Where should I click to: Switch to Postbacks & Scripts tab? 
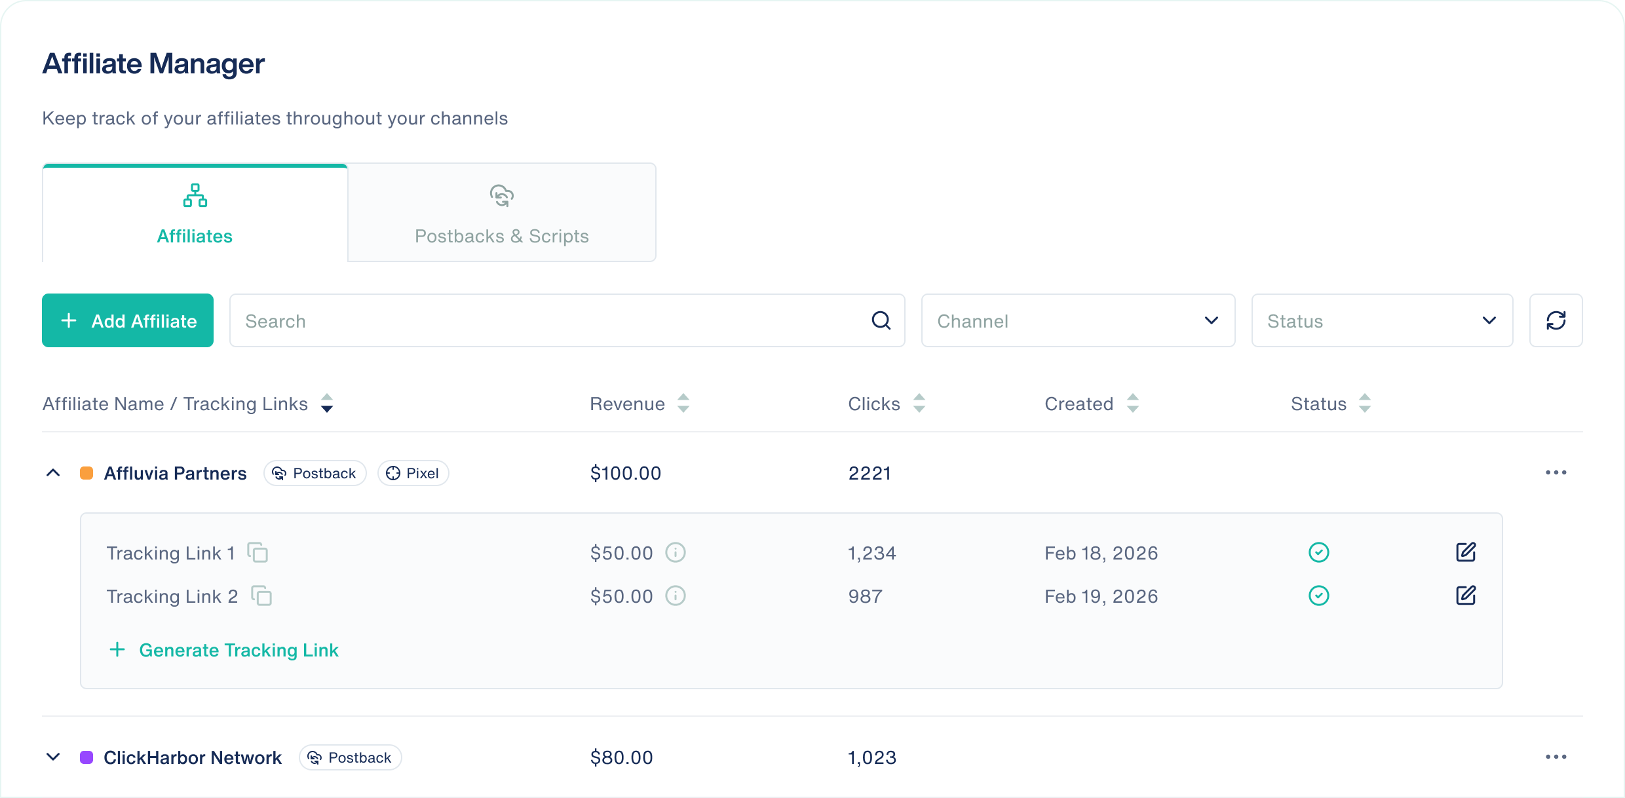[x=501, y=213]
